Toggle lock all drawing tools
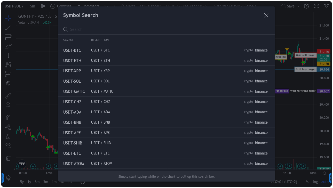 8,136
